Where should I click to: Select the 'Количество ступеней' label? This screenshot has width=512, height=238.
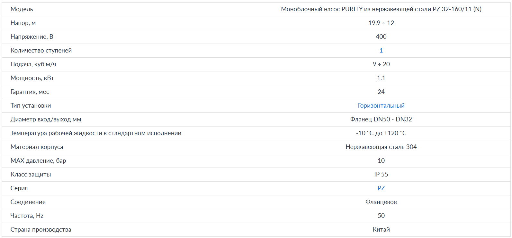(x=41, y=51)
